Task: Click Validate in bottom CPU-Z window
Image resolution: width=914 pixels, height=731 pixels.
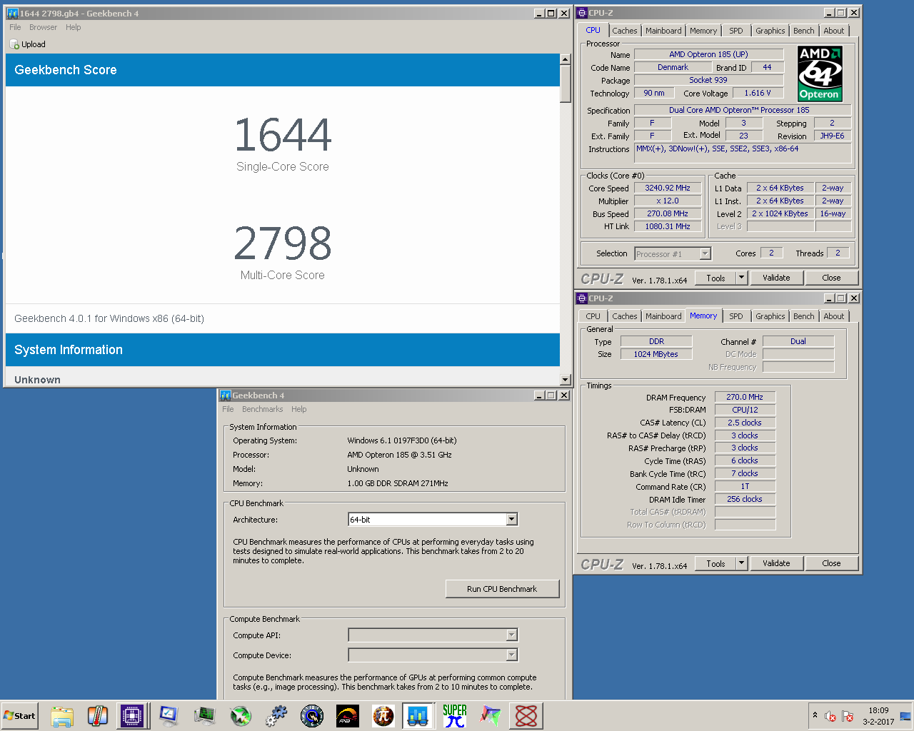Action: [776, 563]
